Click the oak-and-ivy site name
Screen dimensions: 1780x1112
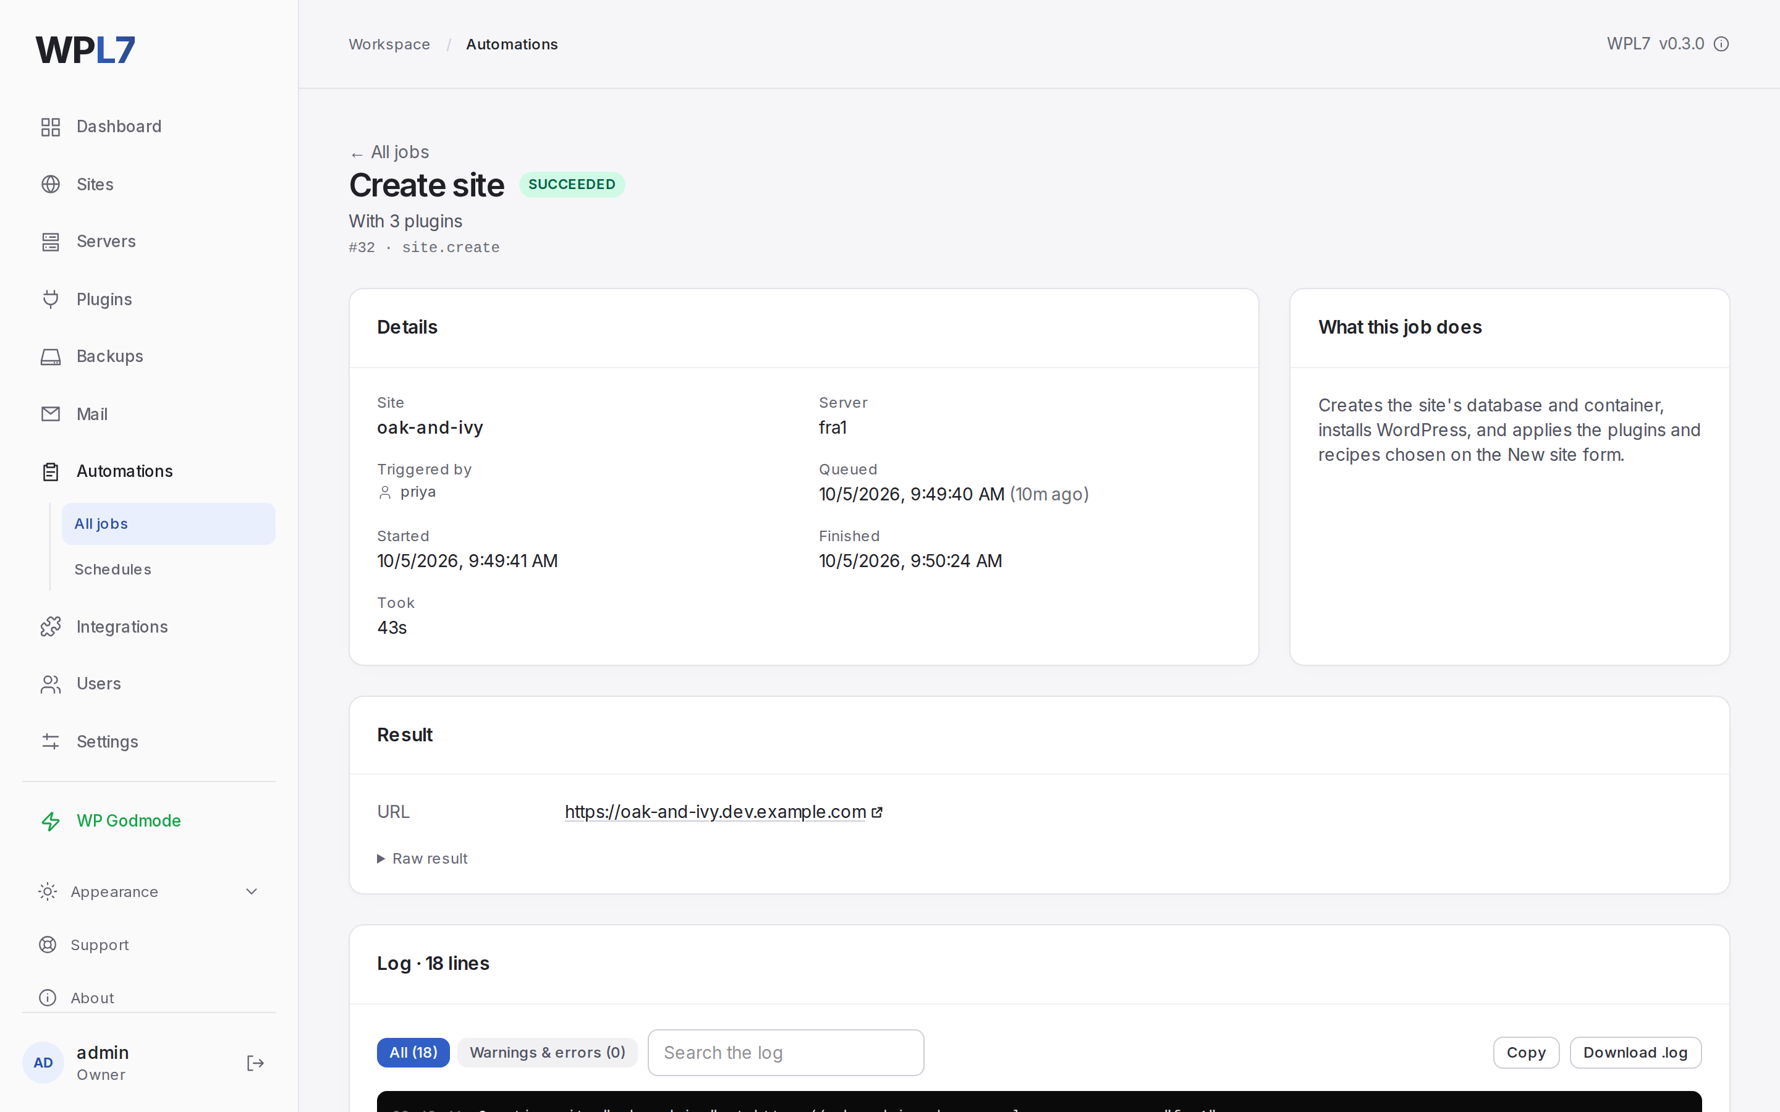coord(430,428)
